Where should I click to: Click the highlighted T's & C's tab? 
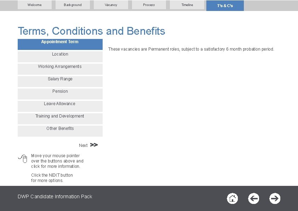(225, 6)
